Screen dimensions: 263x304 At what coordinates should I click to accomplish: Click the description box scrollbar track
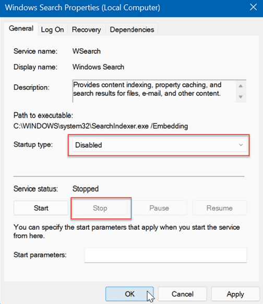pyautogui.click(x=241, y=91)
